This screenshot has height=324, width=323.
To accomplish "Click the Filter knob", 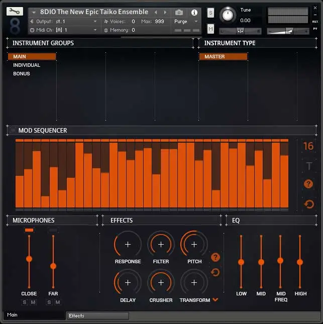I will click(161, 244).
